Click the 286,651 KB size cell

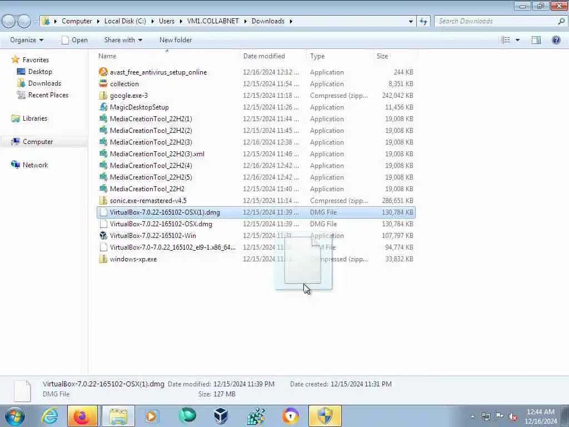pos(397,200)
